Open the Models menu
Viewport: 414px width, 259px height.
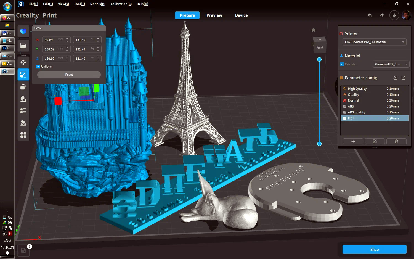pos(98,4)
